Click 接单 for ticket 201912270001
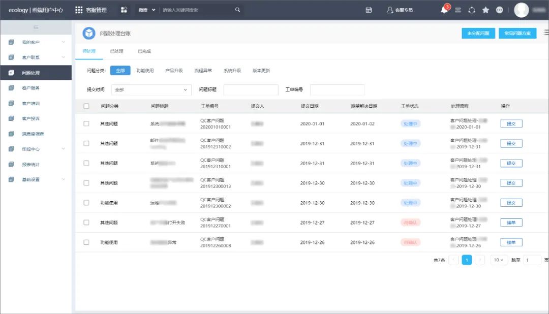Screen dimensions: 549x314 [x=511, y=223]
